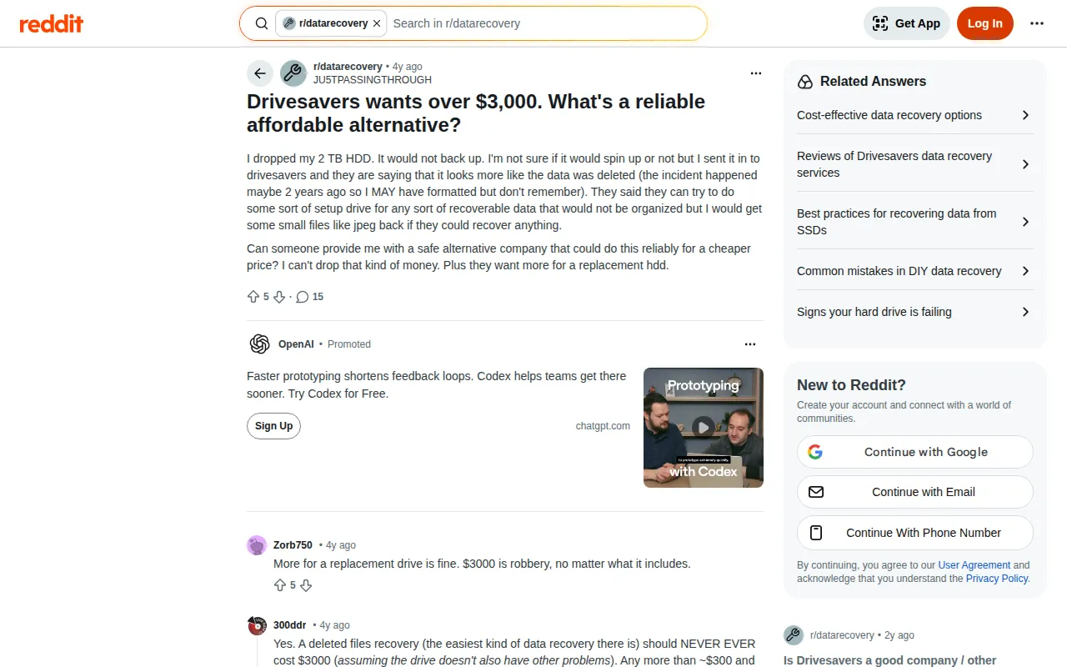Open promoted ad's three-dot menu

(749, 344)
